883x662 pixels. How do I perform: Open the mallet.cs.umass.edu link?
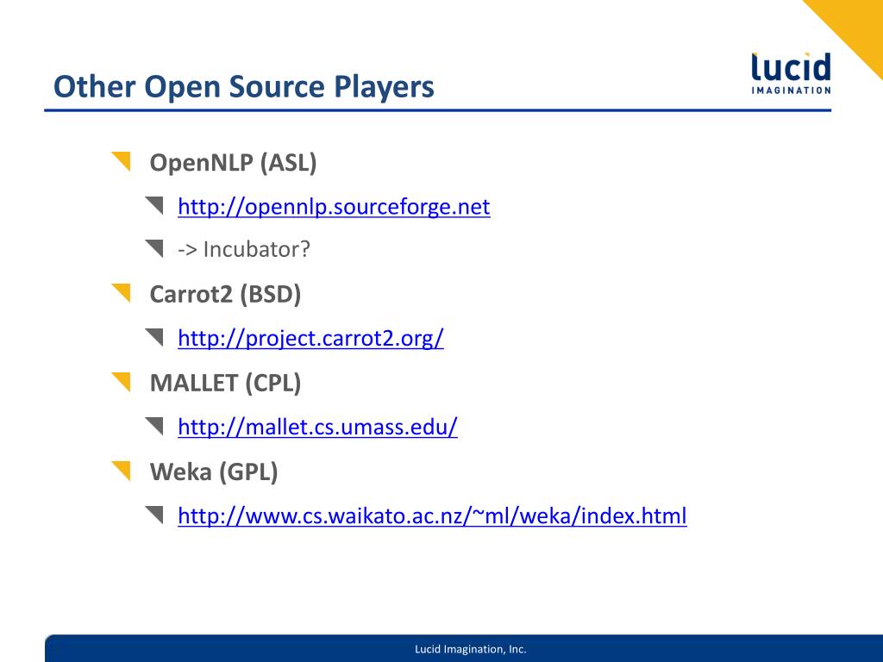[317, 427]
